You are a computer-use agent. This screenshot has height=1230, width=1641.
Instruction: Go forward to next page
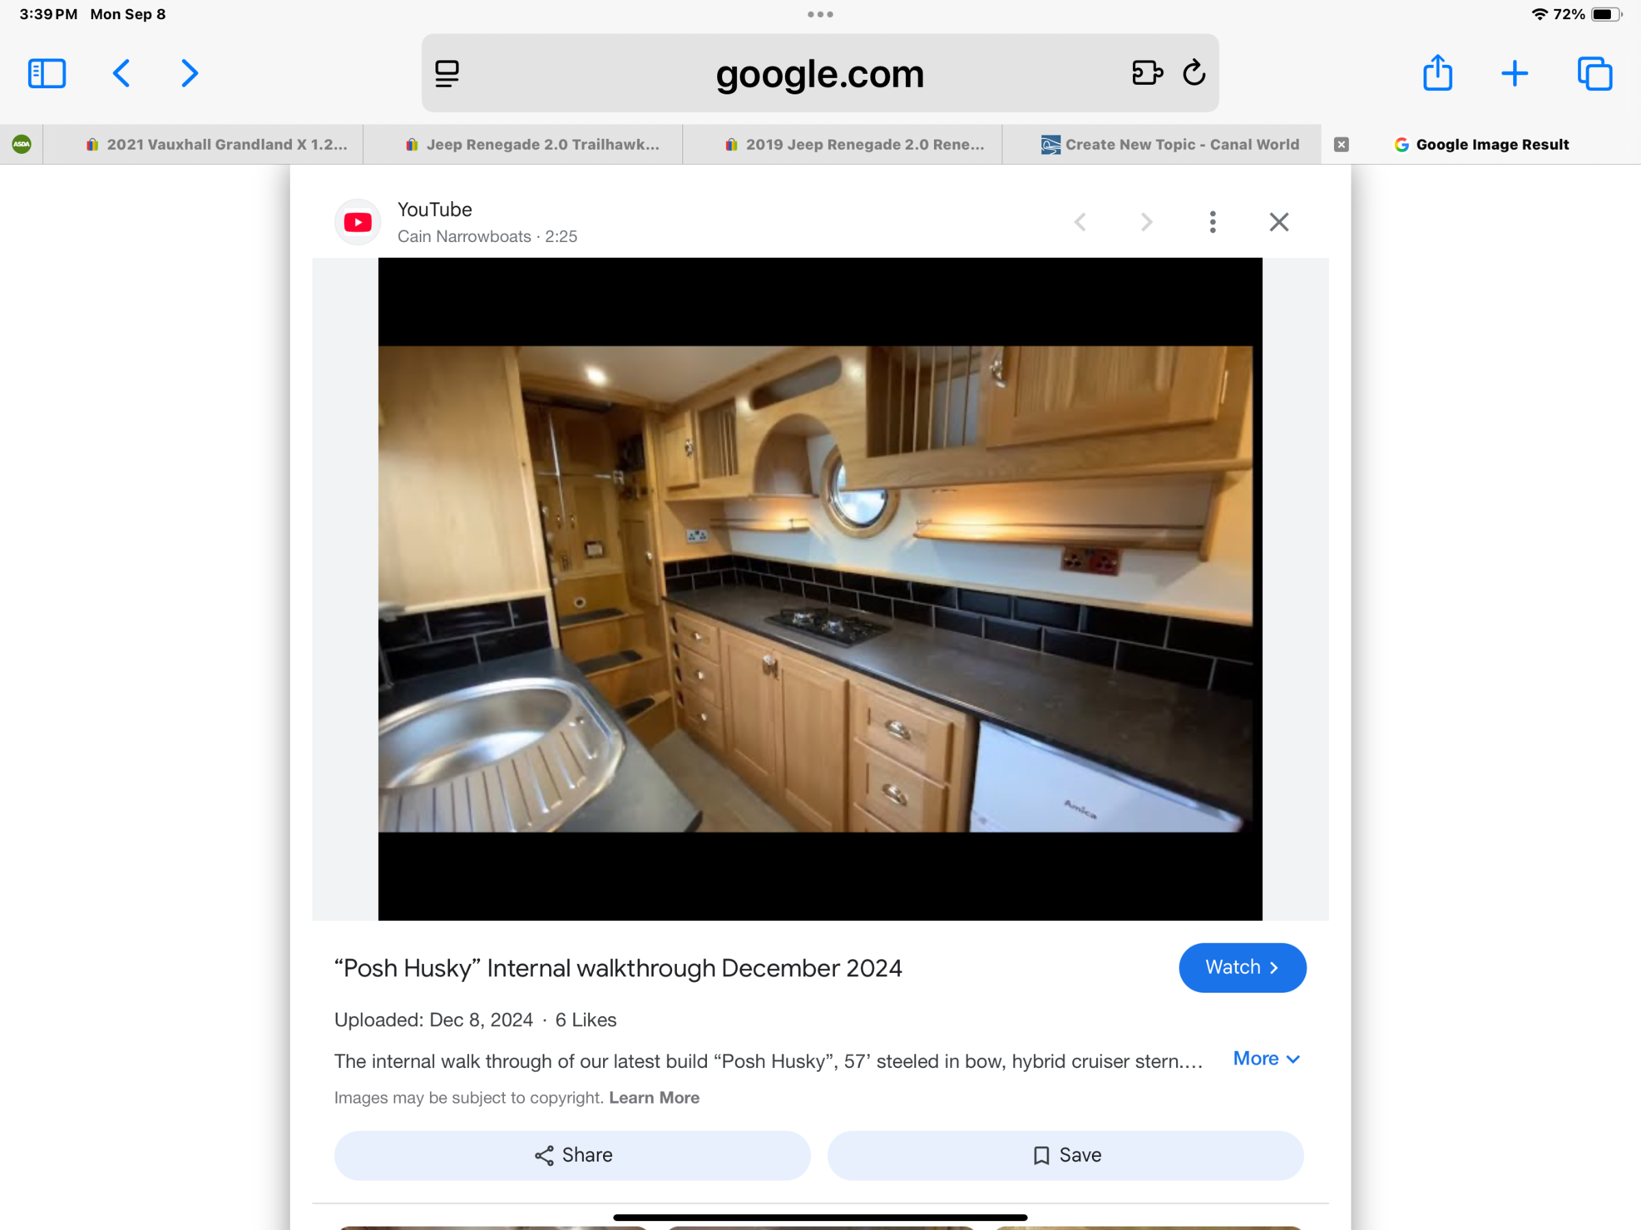tap(190, 73)
